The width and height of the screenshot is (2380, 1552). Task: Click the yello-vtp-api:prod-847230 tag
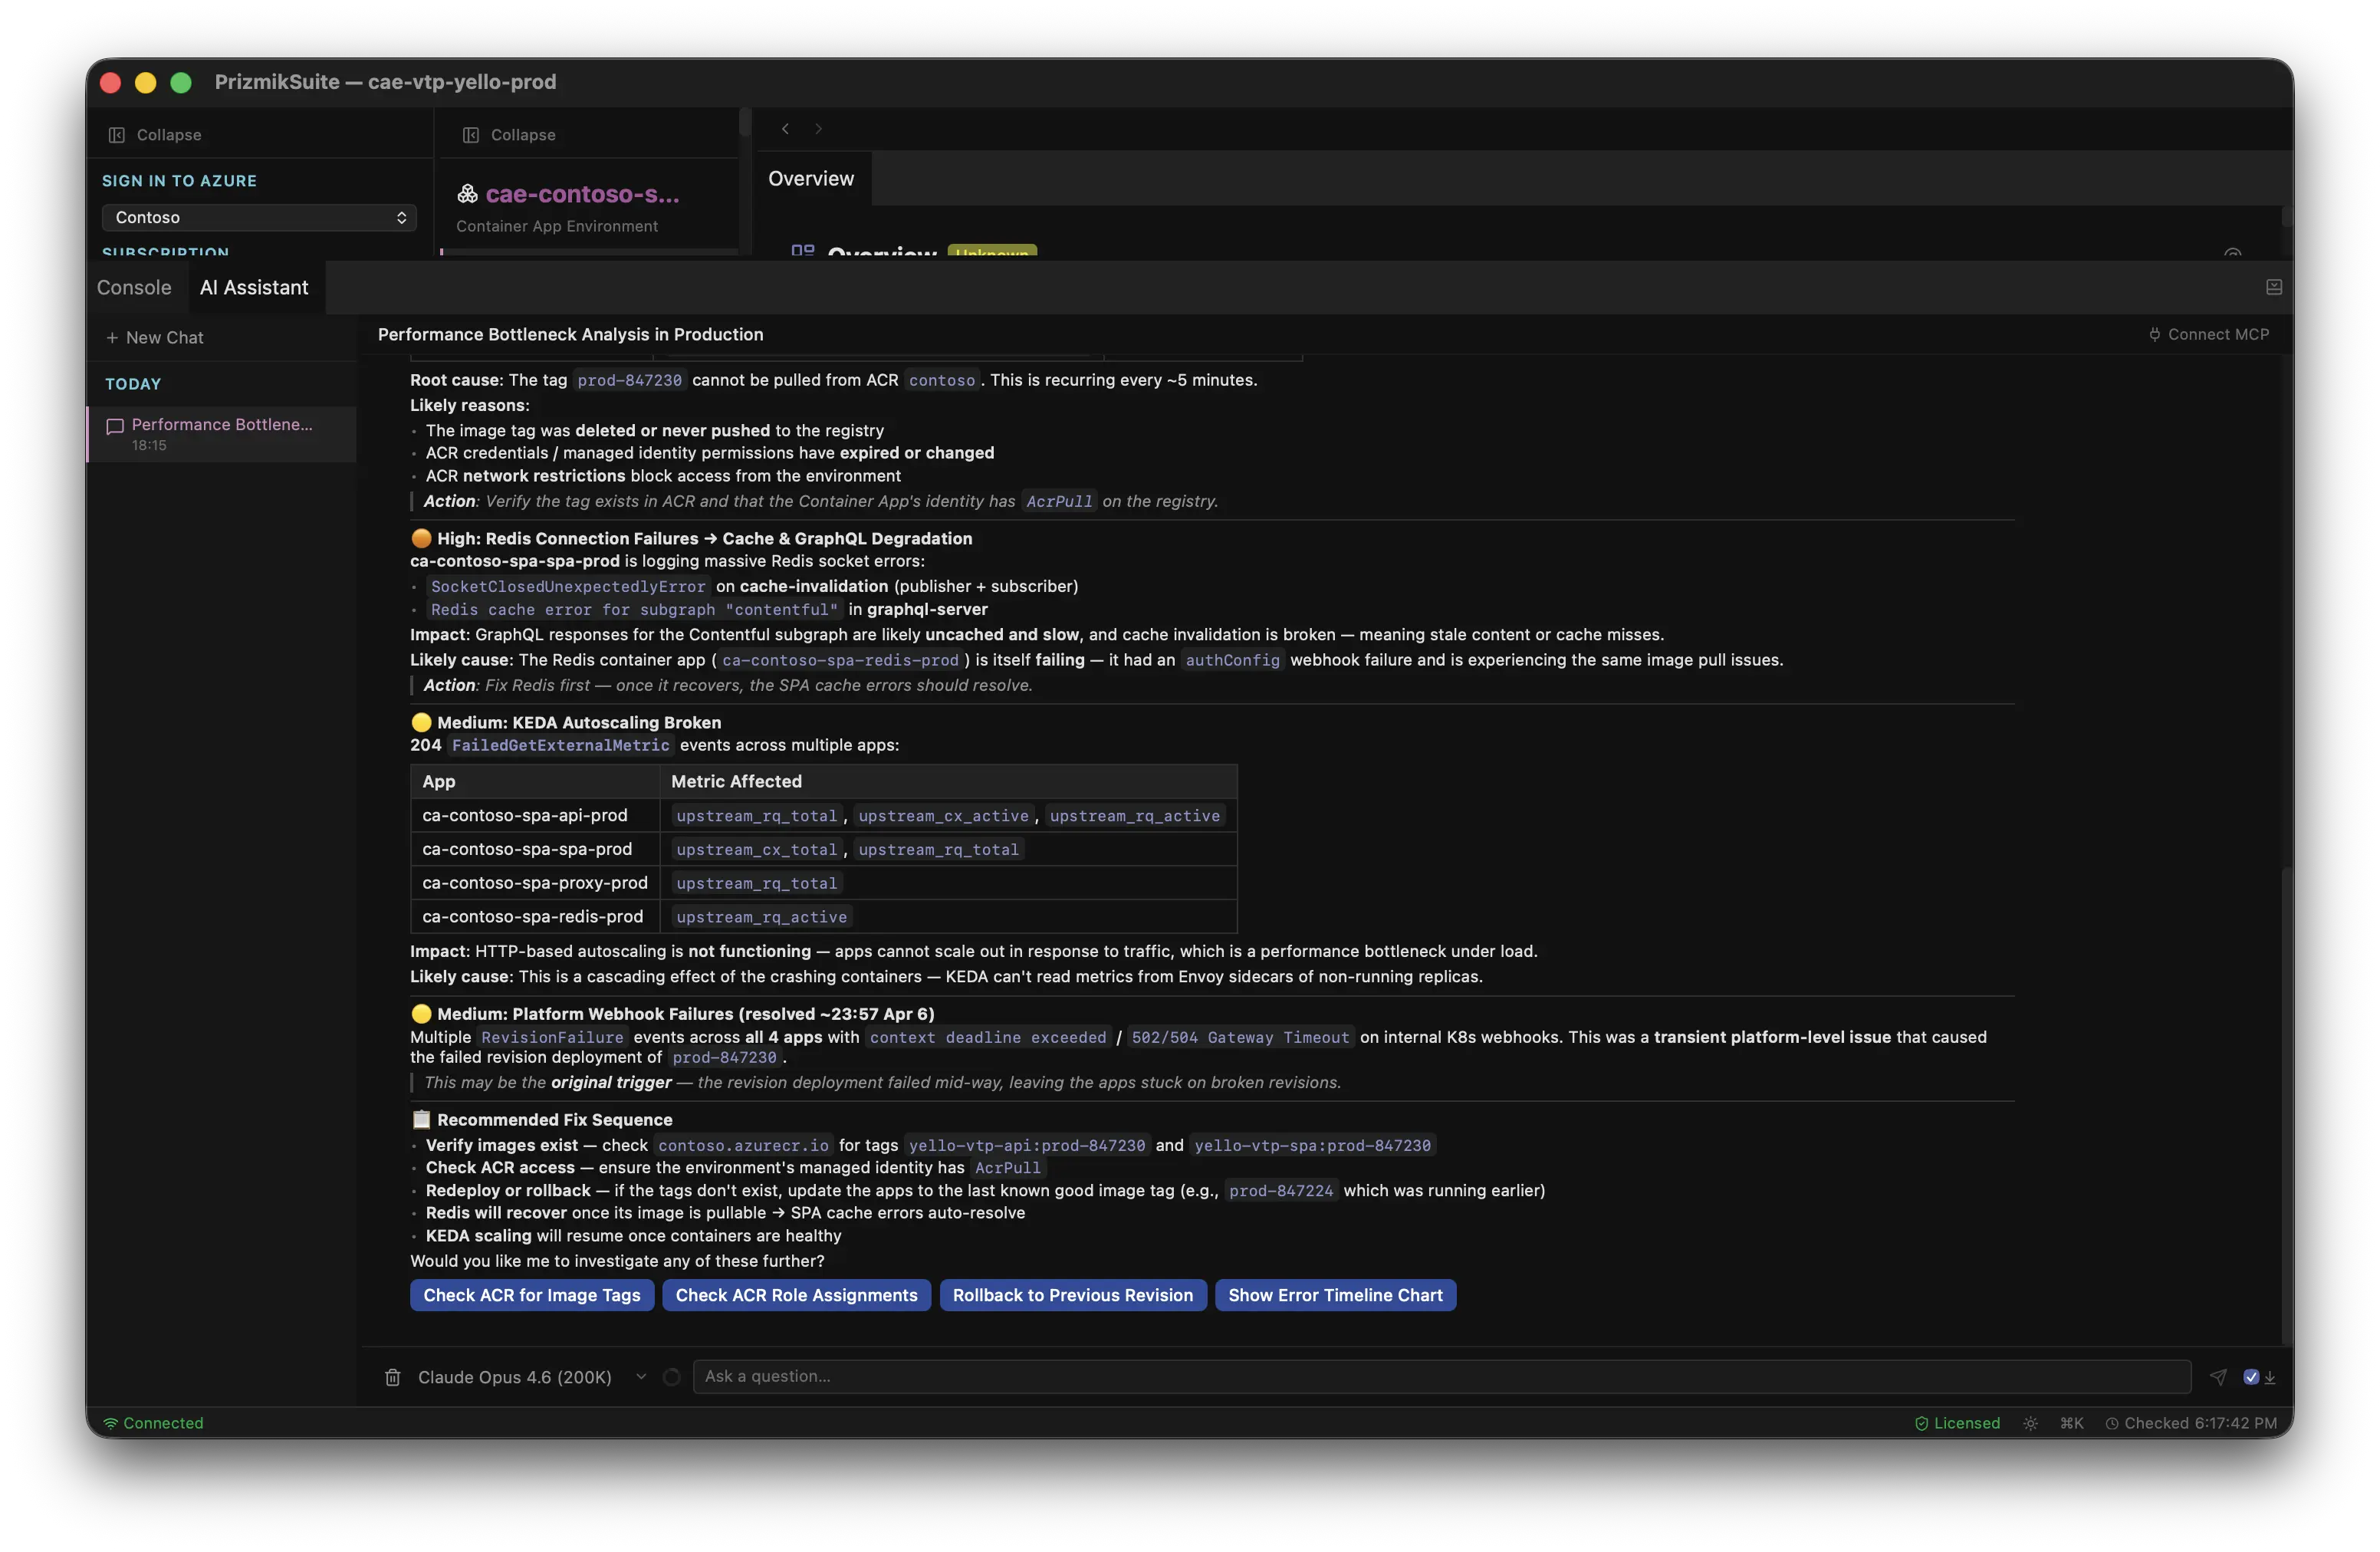(1027, 1146)
